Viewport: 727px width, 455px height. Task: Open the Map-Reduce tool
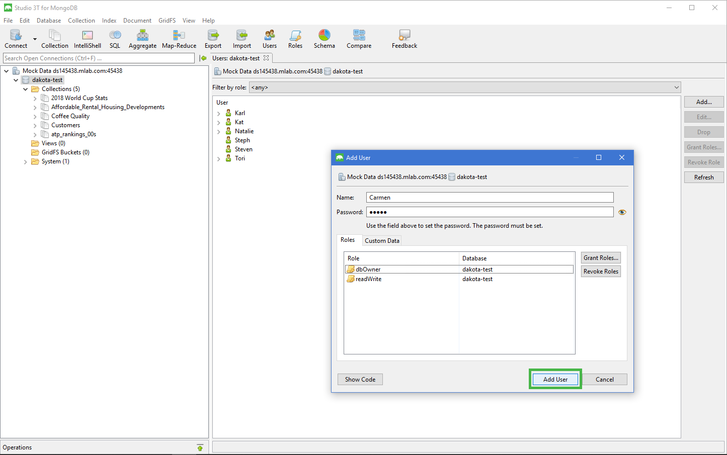[x=179, y=39]
